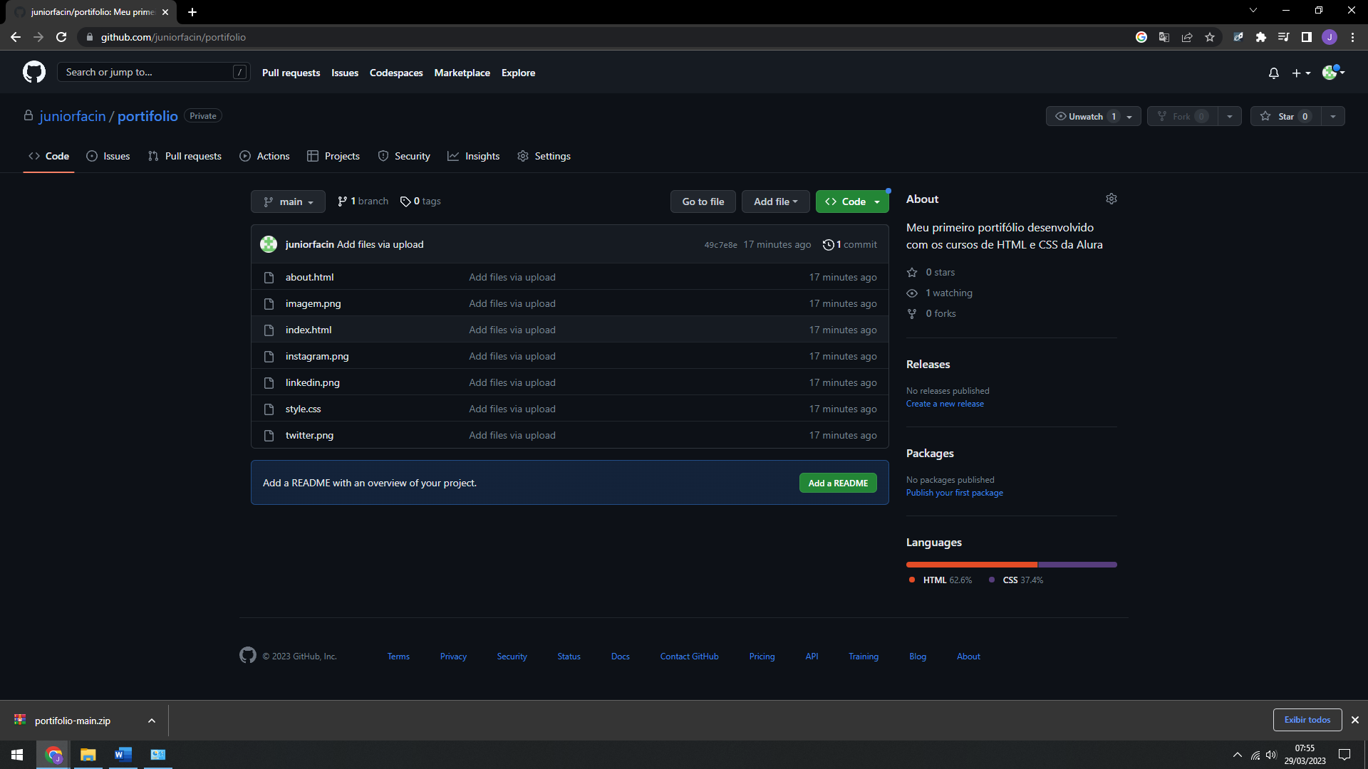Open the 1 branch link
The height and width of the screenshot is (769, 1368).
pos(363,202)
